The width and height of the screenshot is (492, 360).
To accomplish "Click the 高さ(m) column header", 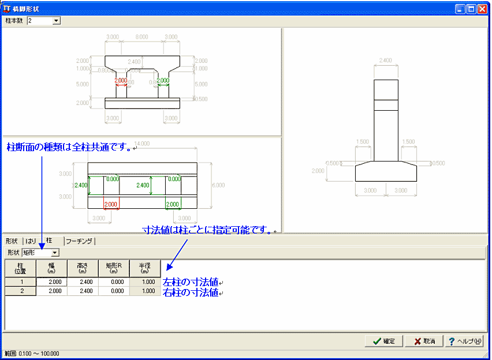I will click(x=83, y=268).
